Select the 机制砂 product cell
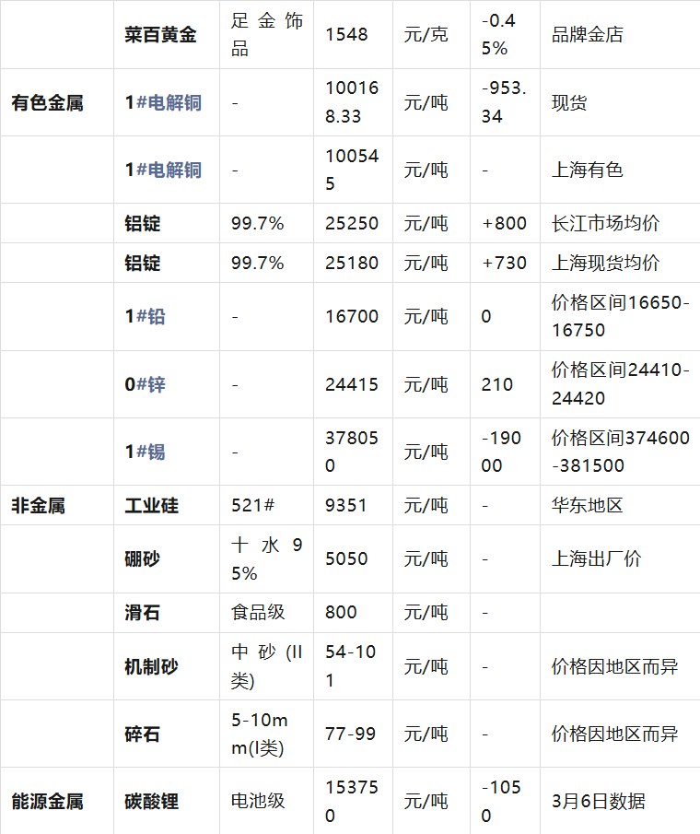The width and height of the screenshot is (700, 834). pyautogui.click(x=152, y=666)
